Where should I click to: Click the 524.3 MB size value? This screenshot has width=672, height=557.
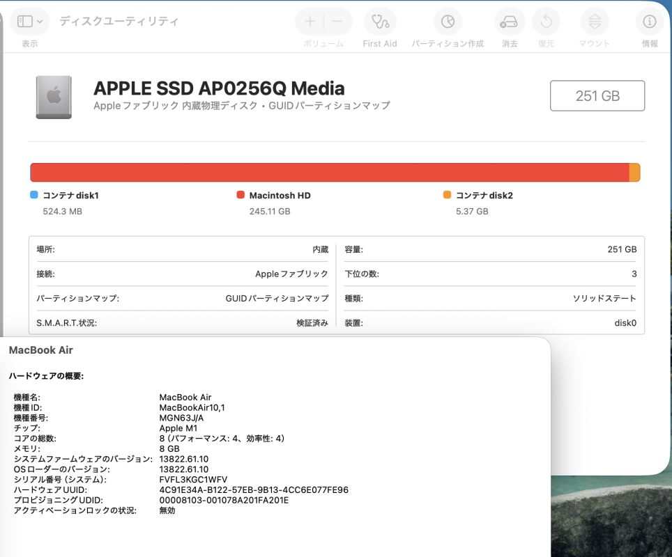(62, 211)
